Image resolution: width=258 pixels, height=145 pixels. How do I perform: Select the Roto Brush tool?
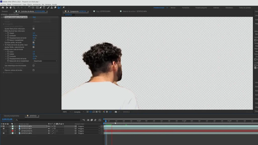[59, 8]
